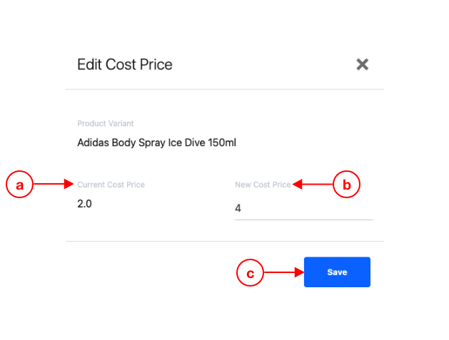Close the Edit Cost Price dialog

[x=362, y=64]
